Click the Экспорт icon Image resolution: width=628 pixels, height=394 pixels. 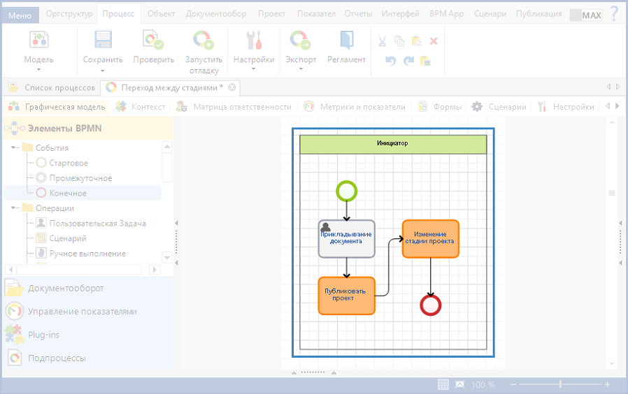pos(301,40)
